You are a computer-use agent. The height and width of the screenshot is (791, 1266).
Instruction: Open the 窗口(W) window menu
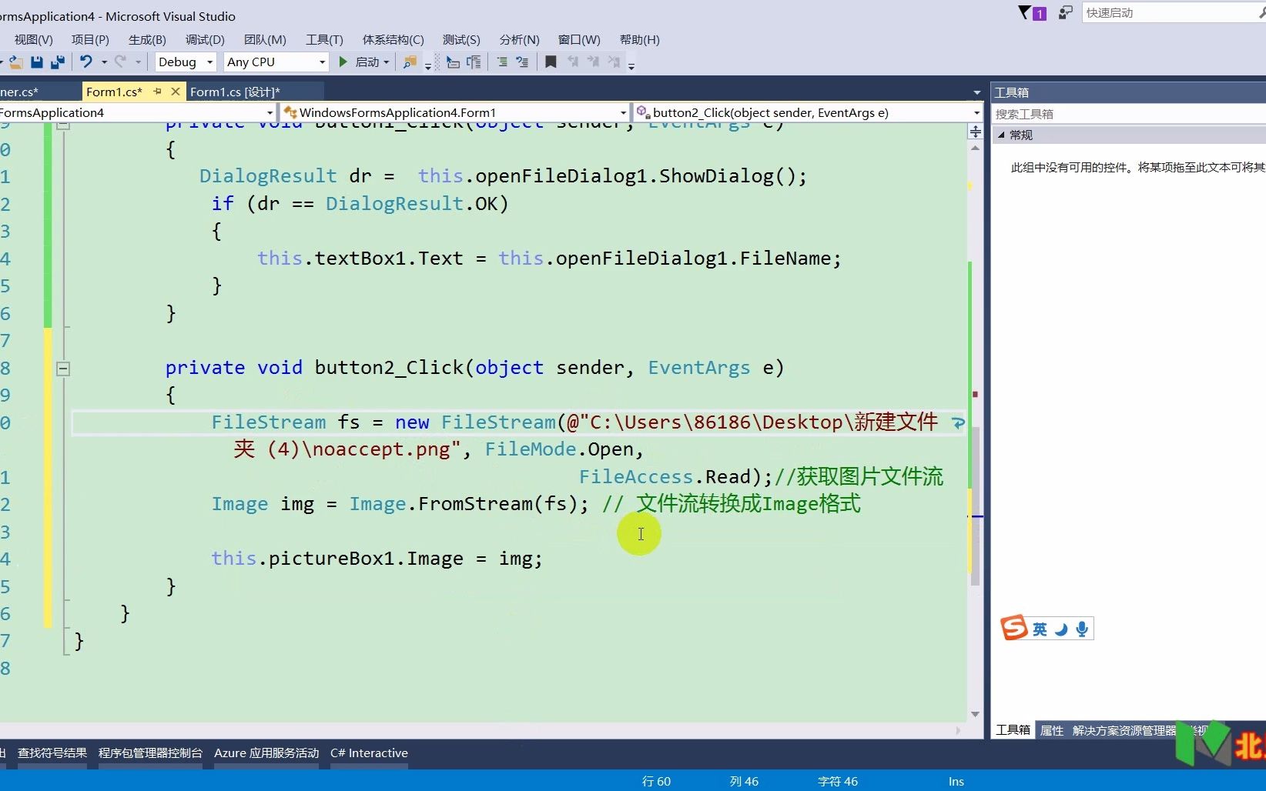pos(579,40)
